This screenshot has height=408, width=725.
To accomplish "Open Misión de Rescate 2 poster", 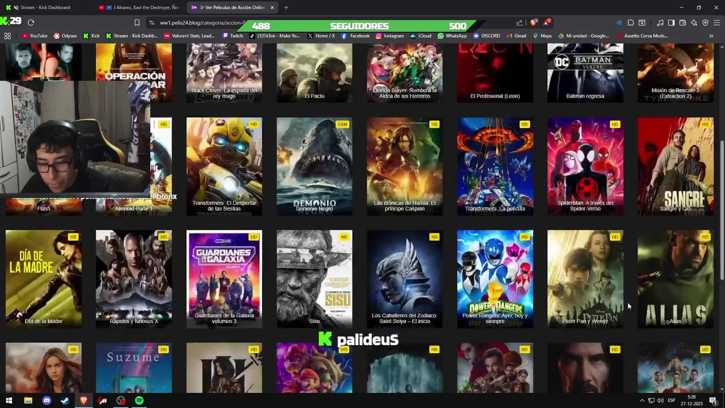I will tap(676, 74).
